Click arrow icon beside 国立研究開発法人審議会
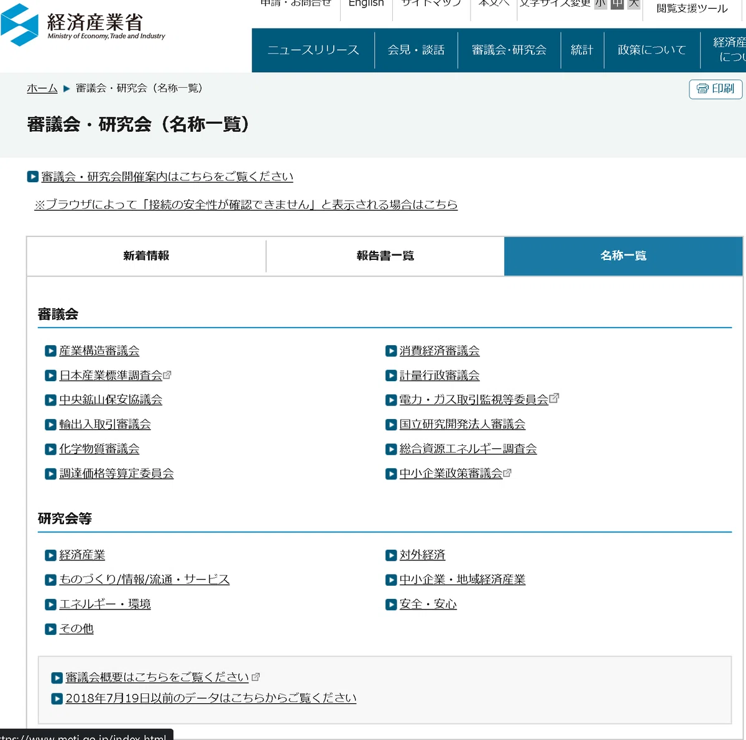Image resolution: width=746 pixels, height=740 pixels. pyautogui.click(x=391, y=425)
